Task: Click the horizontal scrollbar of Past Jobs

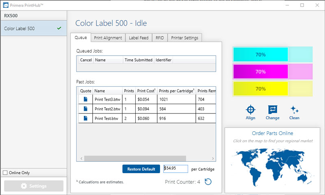Action: tap(135, 159)
